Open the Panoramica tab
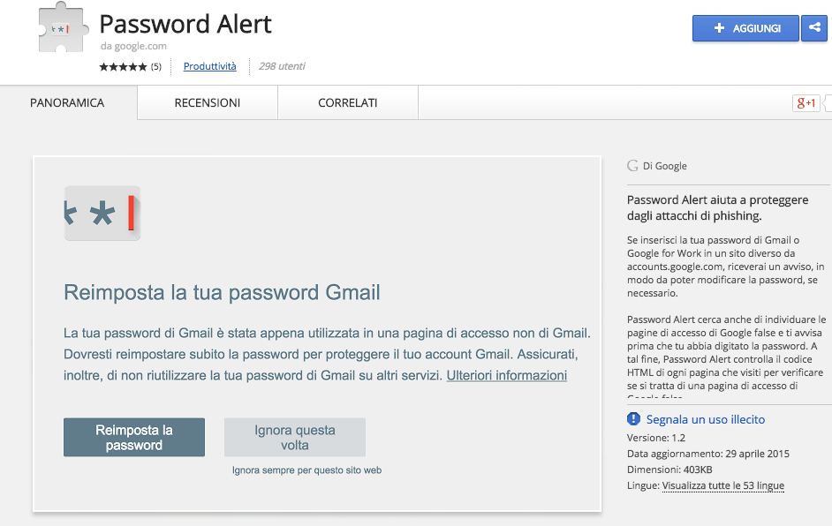The width and height of the screenshot is (832, 526). pyautogui.click(x=67, y=103)
